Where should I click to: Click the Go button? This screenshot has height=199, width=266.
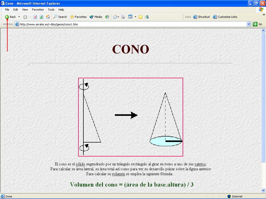tap(257, 24)
